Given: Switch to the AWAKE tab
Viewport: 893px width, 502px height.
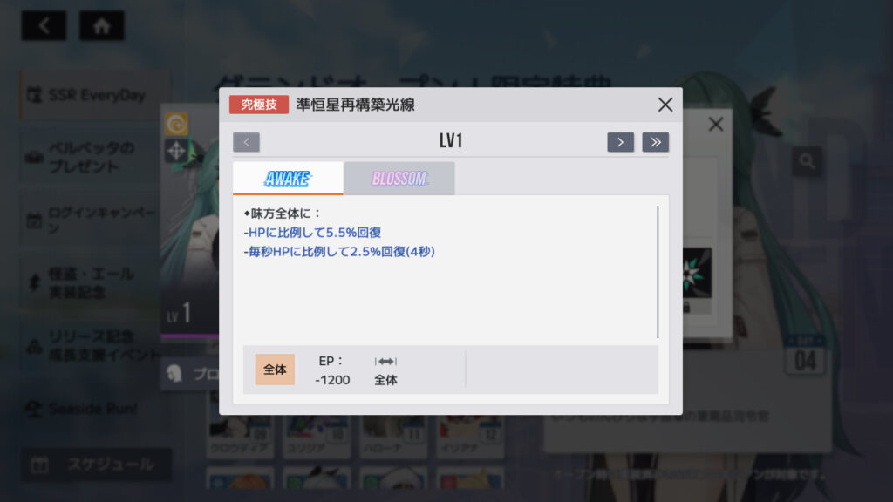Looking at the screenshot, I should (x=288, y=178).
